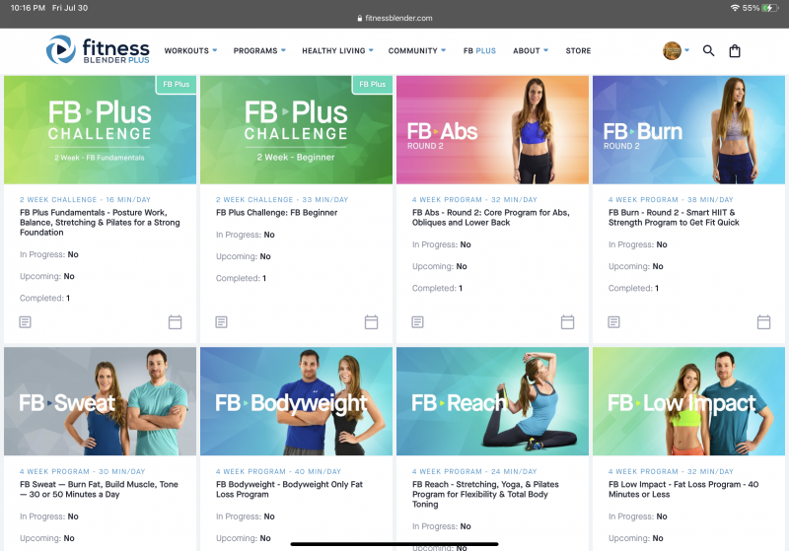Click the Fitness Blender Plus logo
This screenshot has width=789, height=551.
point(98,49)
